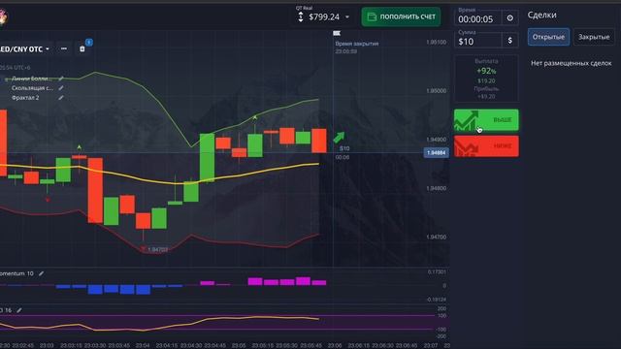Screen dimensions: 621x349
Task: Click the pencil icon beside the 16 oscillator
Action: pyautogui.click(x=19, y=310)
